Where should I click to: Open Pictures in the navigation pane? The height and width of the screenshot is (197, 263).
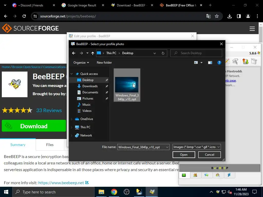pos(88,98)
